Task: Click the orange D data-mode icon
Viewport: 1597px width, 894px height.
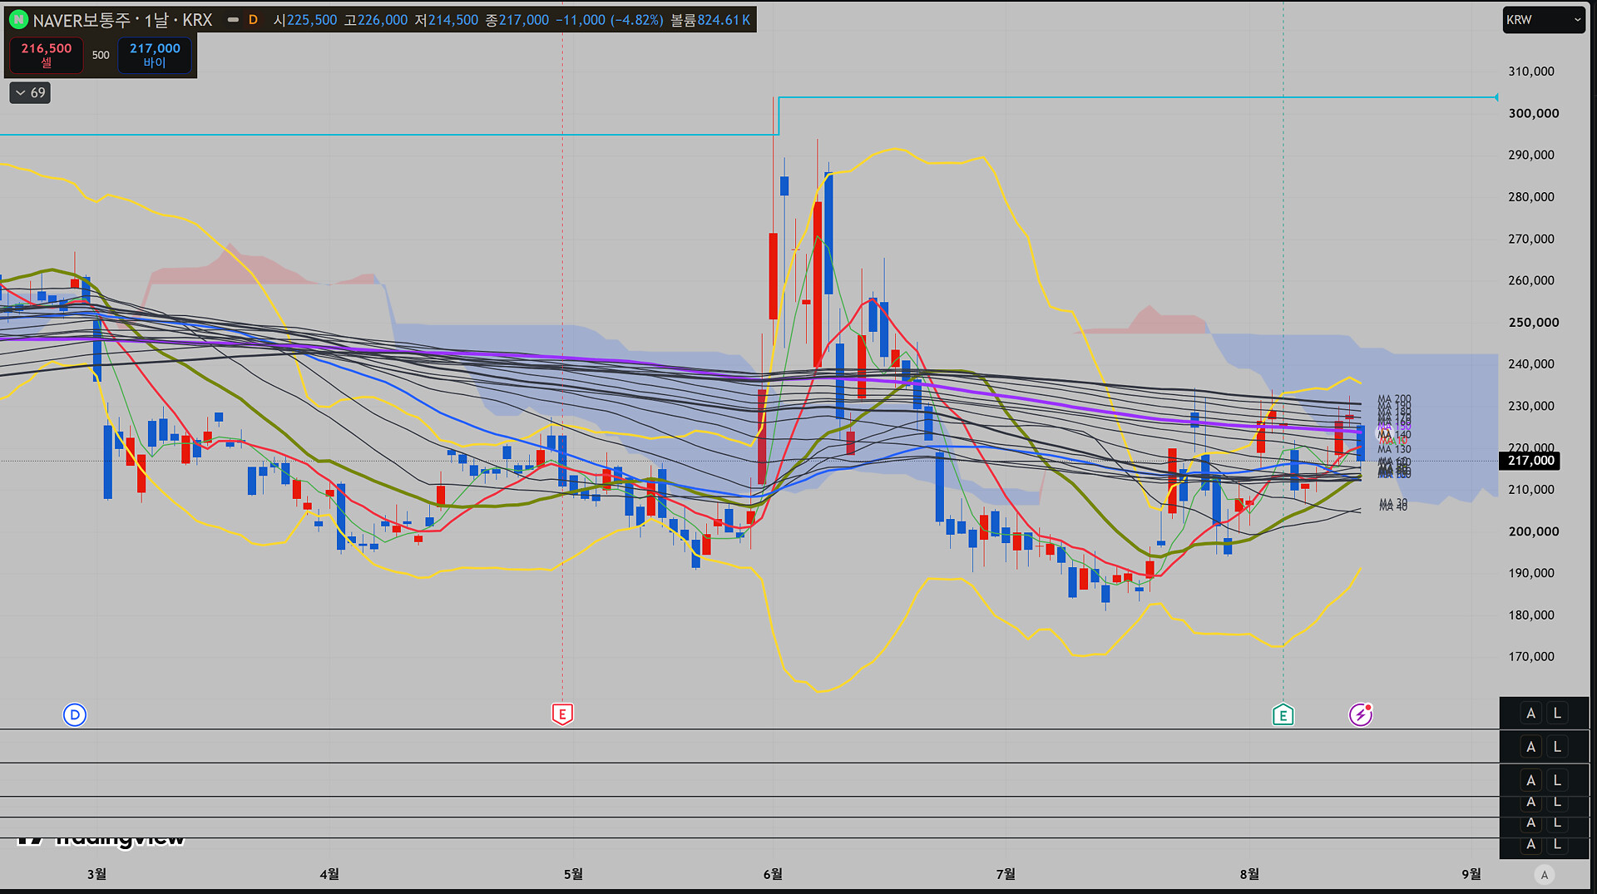Action: pyautogui.click(x=253, y=20)
